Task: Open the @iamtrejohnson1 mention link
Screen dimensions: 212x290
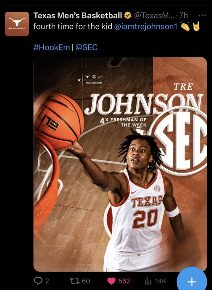Action: (146, 26)
